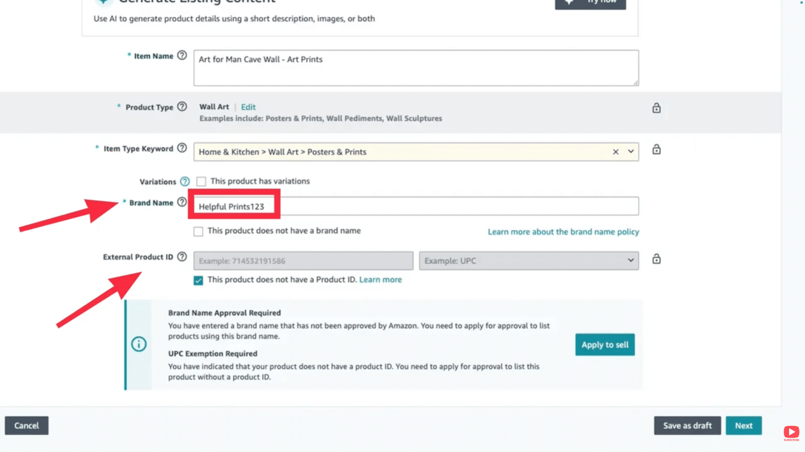The image size is (805, 452).
Task: Click the Apply to sell button
Action: (605, 345)
